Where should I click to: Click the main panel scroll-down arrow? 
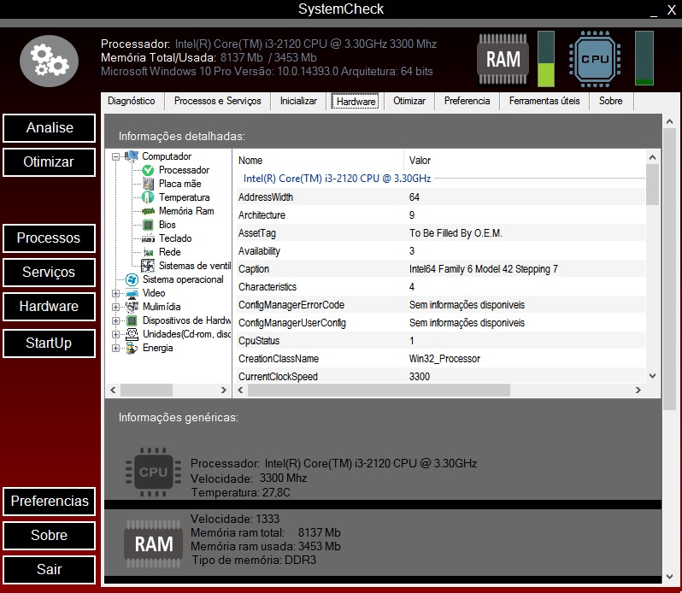click(x=670, y=577)
